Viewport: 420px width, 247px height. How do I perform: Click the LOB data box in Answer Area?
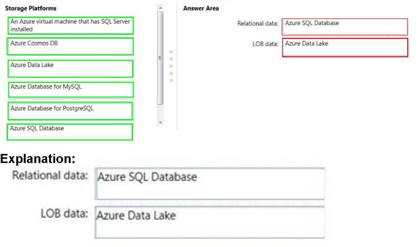pyautogui.click(x=345, y=47)
